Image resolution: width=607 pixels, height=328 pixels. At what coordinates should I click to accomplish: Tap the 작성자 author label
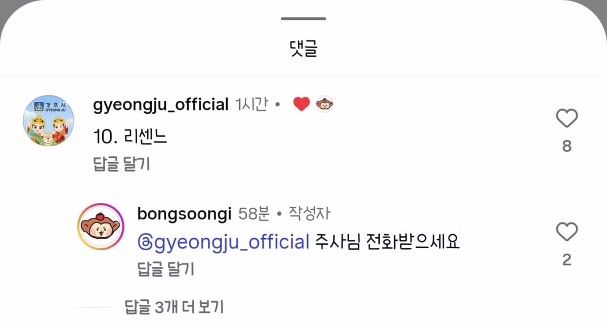[310, 213]
